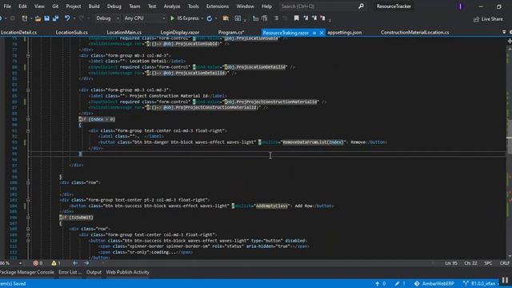
Task: Pin the ResourceTraking.razor tab
Action: [x=314, y=33]
